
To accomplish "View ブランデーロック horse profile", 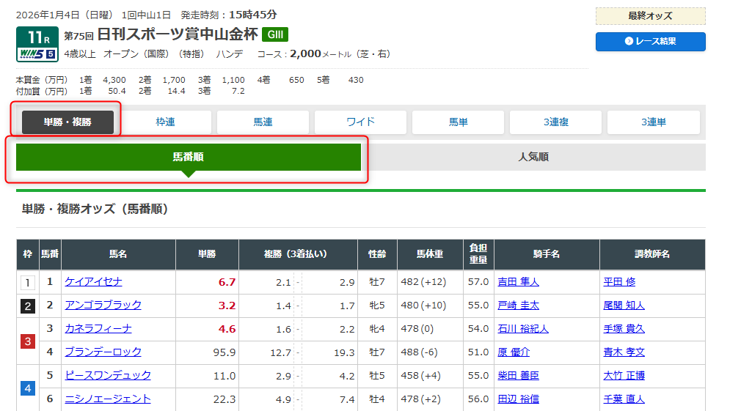I will point(103,352).
